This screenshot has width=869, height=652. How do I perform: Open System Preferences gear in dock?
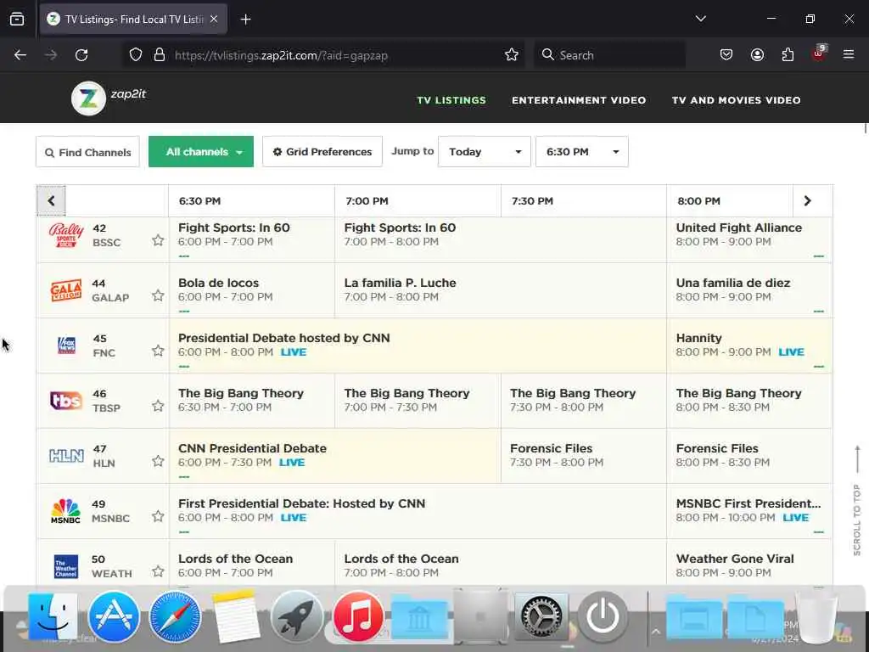[541, 616]
